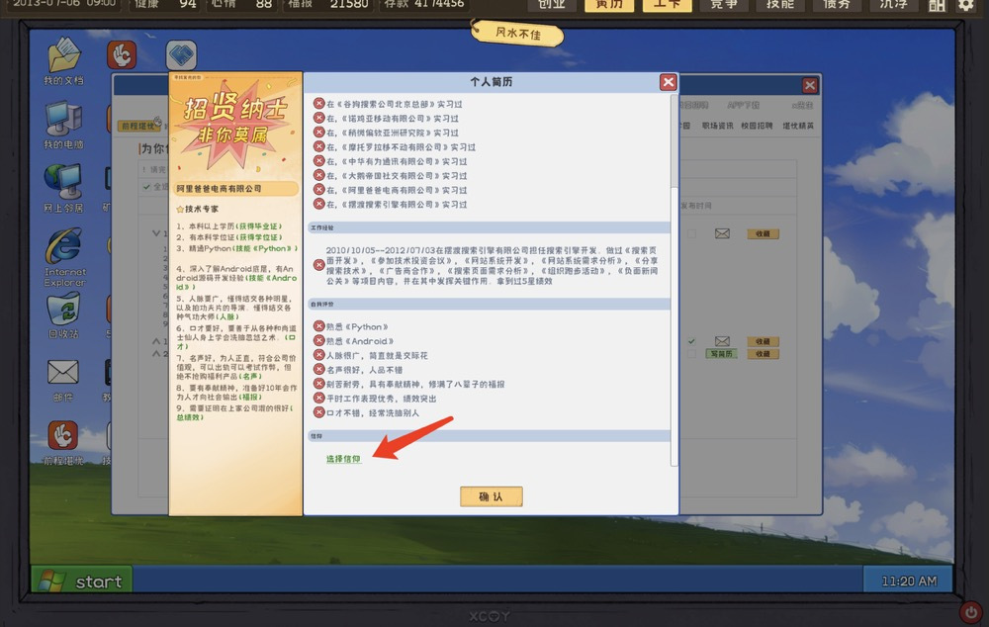Remove the 口才不错 self-evaluation item
989x627 pixels.
coord(319,412)
